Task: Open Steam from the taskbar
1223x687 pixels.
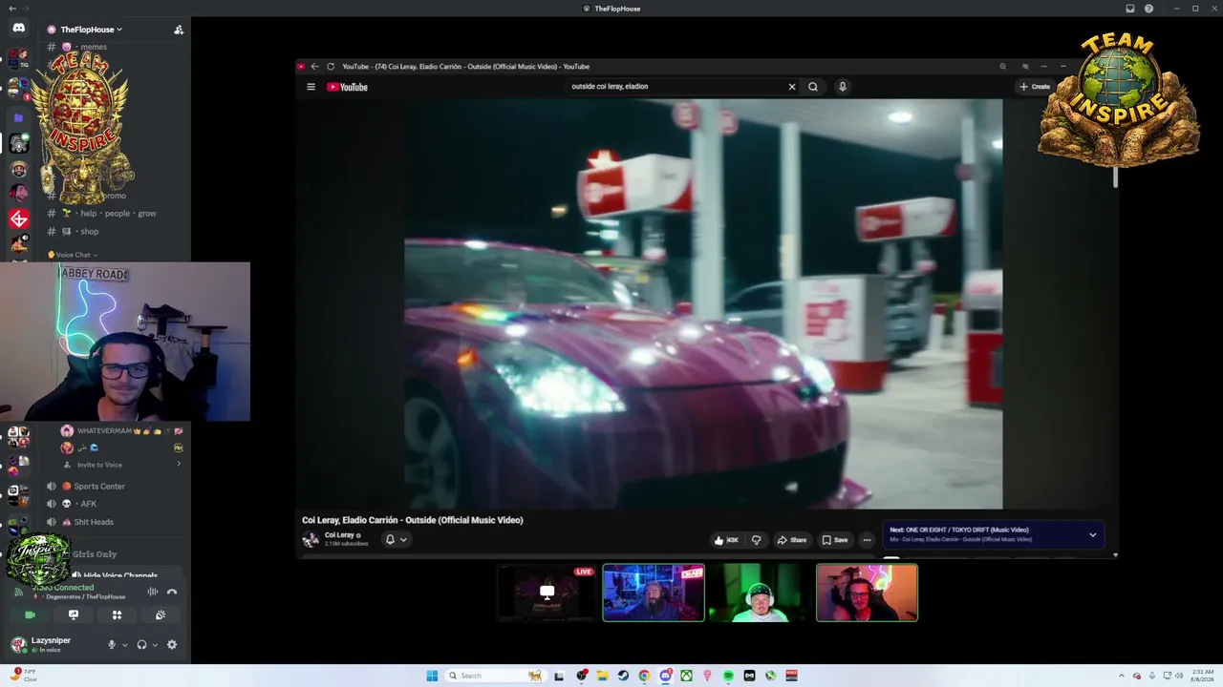Action: [x=623, y=676]
